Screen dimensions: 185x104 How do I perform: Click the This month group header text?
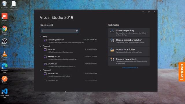(47, 70)
